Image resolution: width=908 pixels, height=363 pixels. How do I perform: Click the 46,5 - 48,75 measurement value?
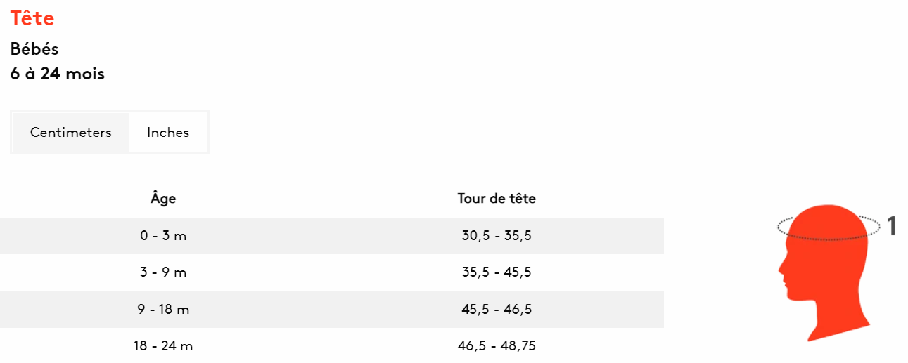[x=497, y=346]
